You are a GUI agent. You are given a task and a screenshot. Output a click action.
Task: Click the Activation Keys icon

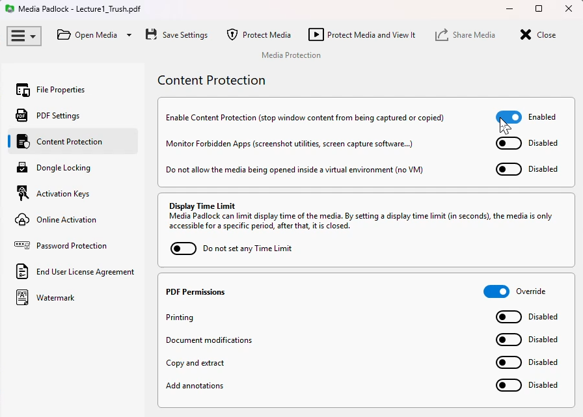click(x=23, y=194)
